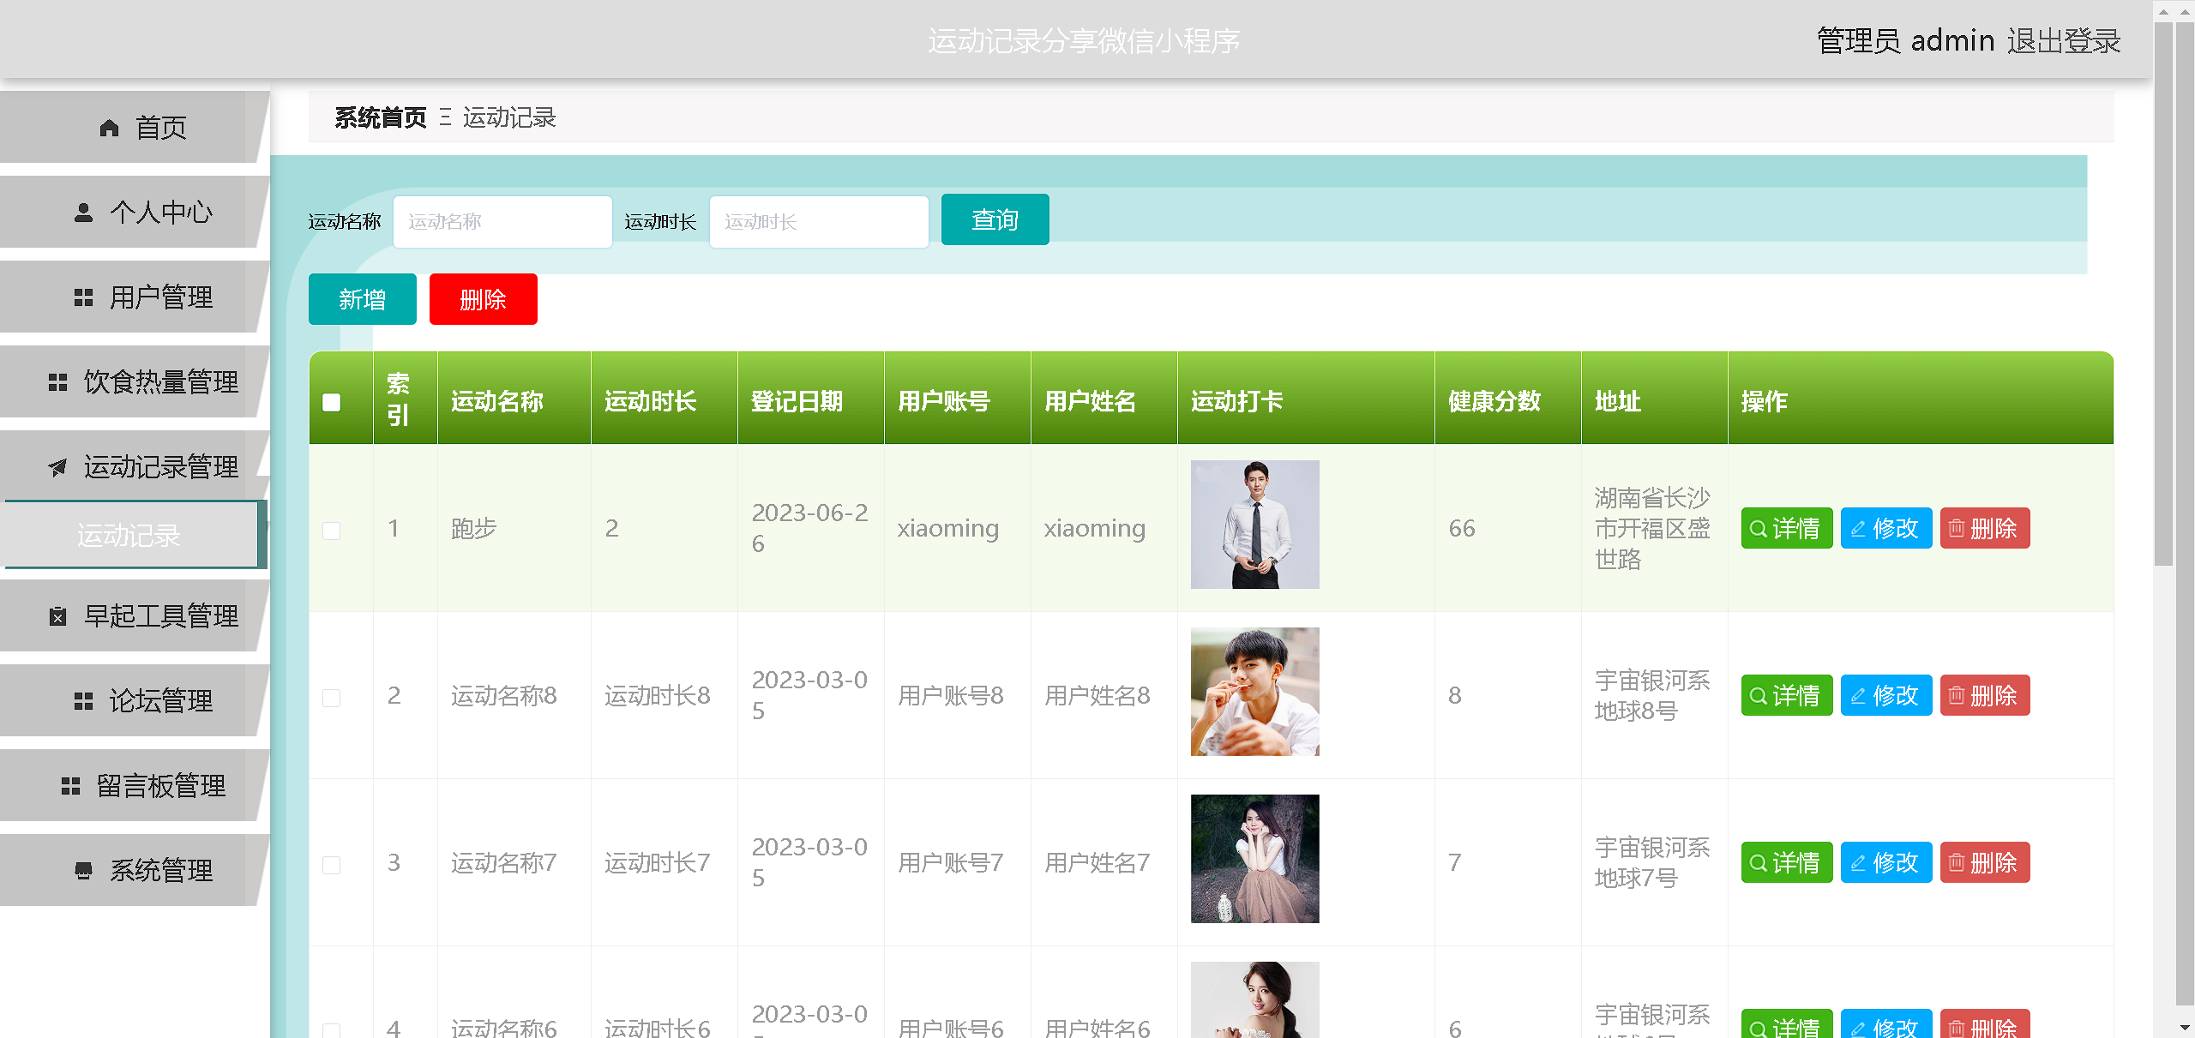This screenshot has width=2195, height=1038.
Task: Click the teal 新增 button
Action: 362,299
